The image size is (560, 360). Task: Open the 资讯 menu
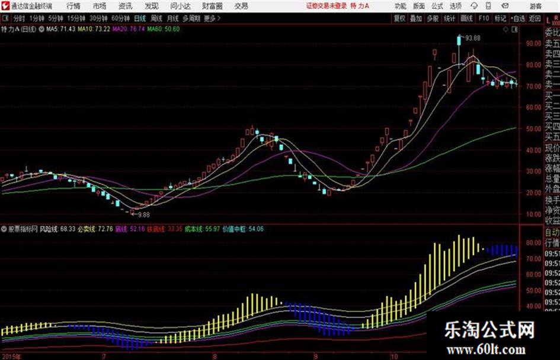pyautogui.click(x=125, y=6)
